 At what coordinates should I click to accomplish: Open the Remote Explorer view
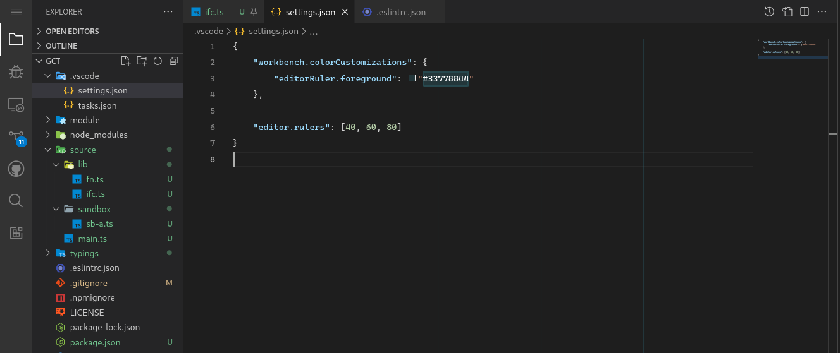[16, 105]
